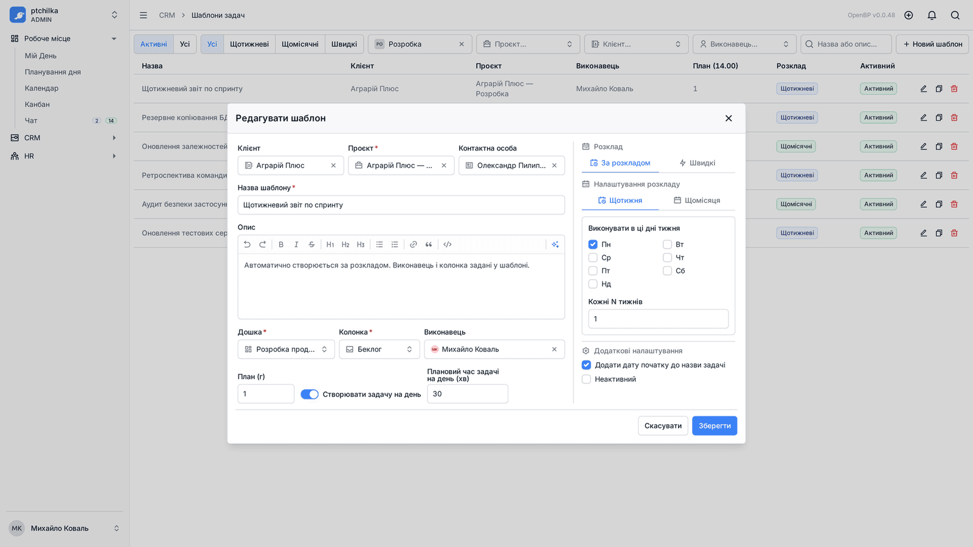973x547 pixels.
Task: Enable the Неактивний checkbox
Action: pos(586,379)
